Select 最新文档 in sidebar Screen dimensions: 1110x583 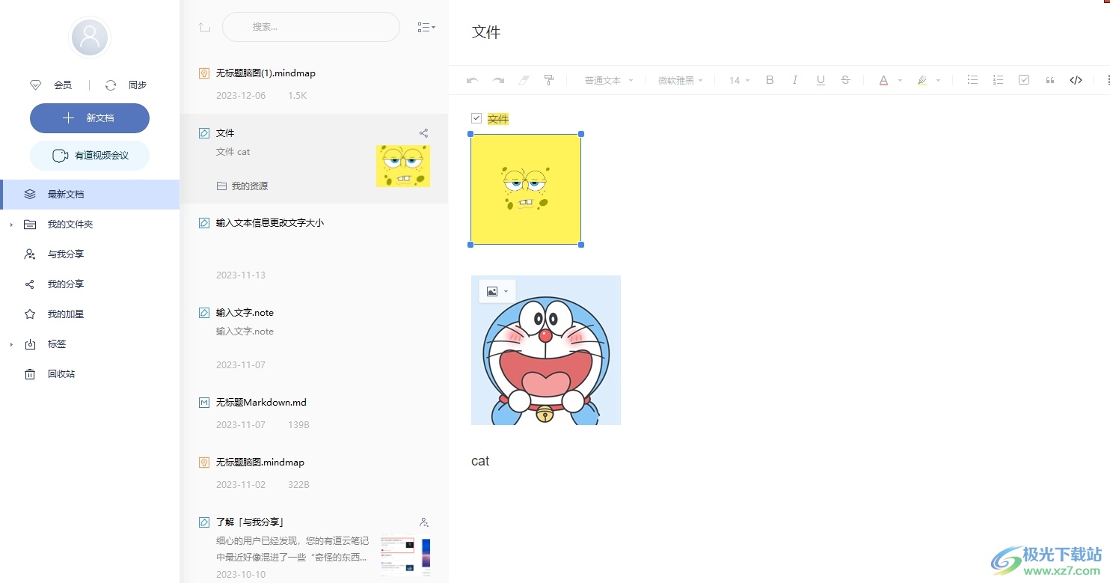90,195
